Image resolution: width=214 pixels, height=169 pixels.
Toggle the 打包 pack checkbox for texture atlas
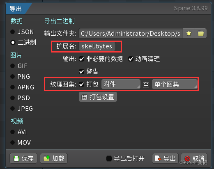coord(82,84)
